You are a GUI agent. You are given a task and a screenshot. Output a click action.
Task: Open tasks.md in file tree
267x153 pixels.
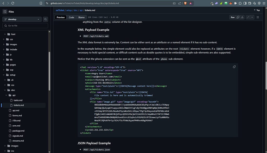(18, 100)
